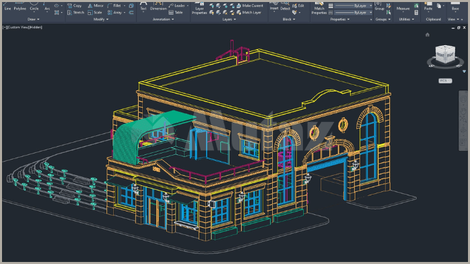Viewport: 470px width, 264px height.
Task: Click the Array tool
Action: click(x=114, y=13)
